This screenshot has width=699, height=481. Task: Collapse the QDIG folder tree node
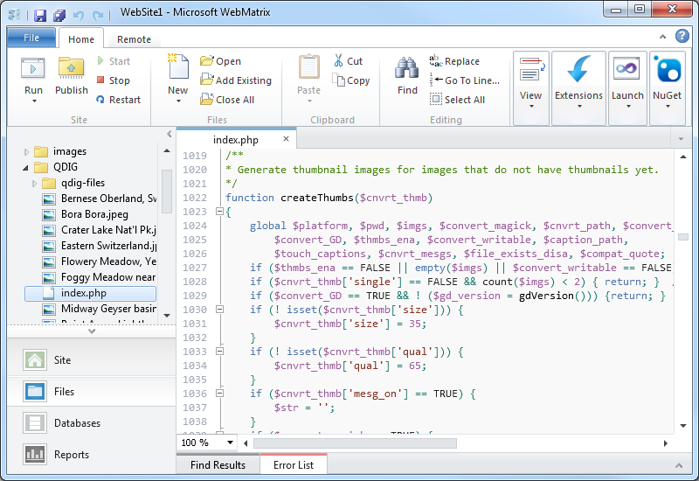pos(25,167)
